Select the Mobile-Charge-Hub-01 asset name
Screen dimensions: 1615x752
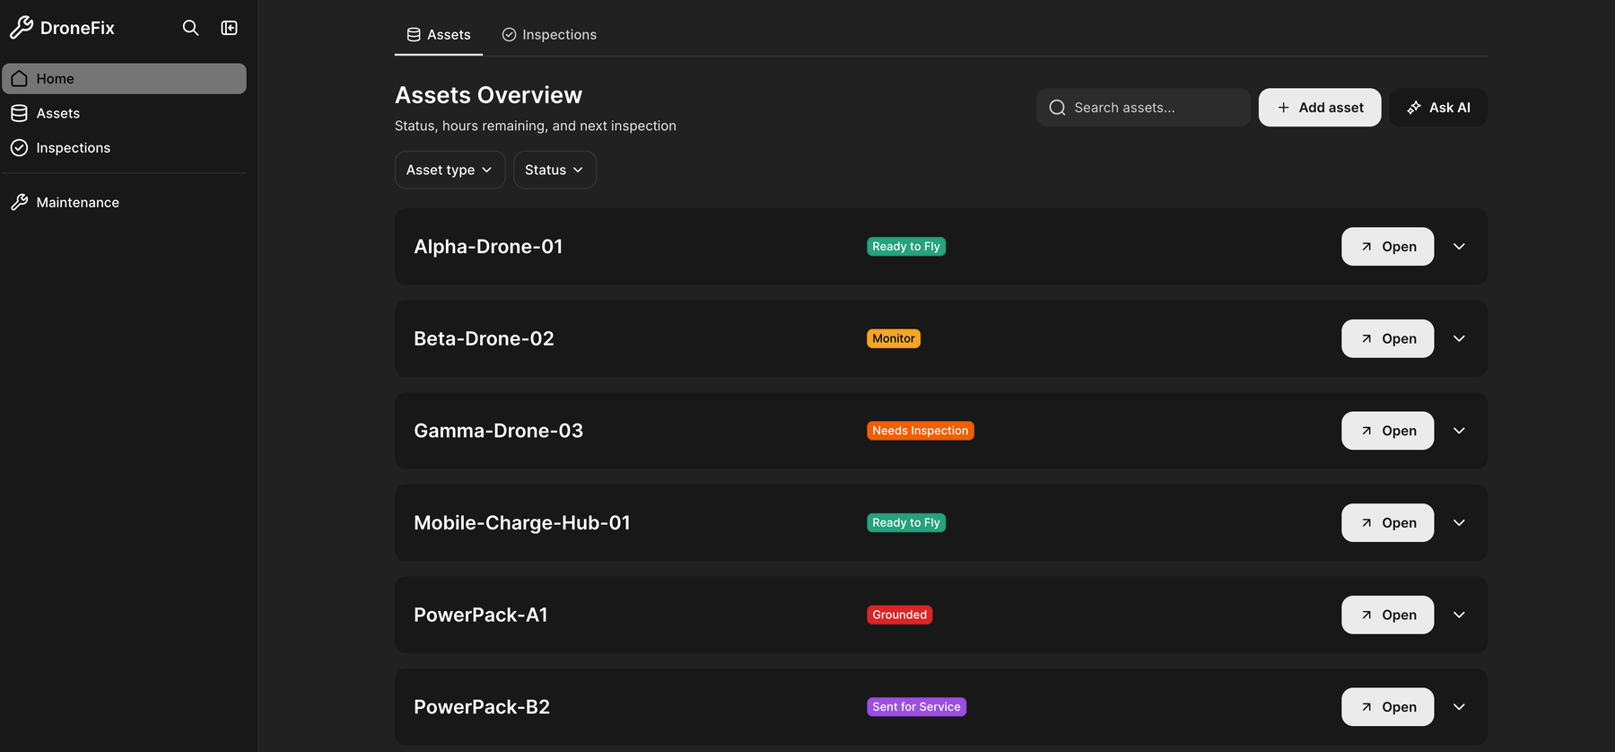pos(522,523)
